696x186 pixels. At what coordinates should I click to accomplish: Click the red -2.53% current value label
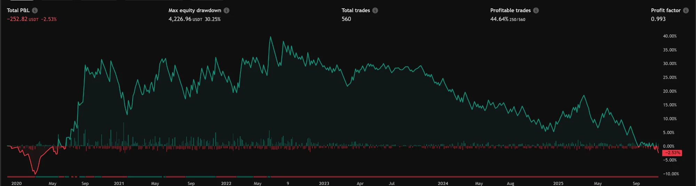[x=672, y=153]
